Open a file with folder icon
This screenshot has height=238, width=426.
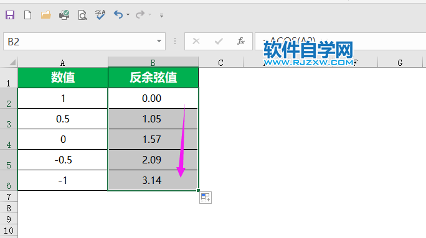pos(46,15)
